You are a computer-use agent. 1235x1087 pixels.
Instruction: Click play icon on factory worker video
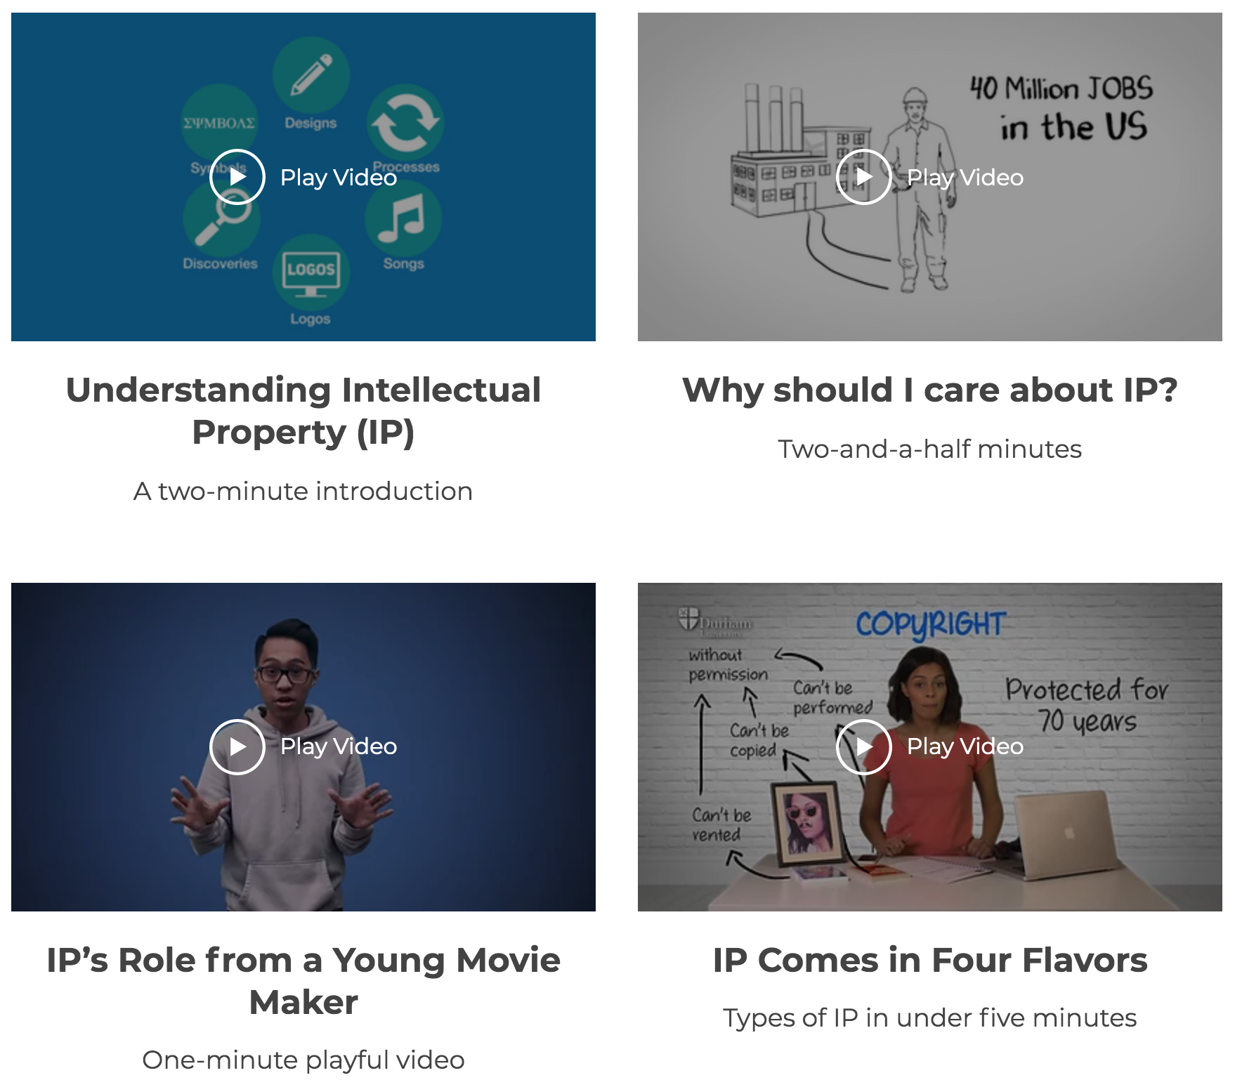pos(864,177)
